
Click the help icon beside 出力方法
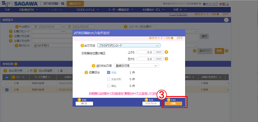82,46
